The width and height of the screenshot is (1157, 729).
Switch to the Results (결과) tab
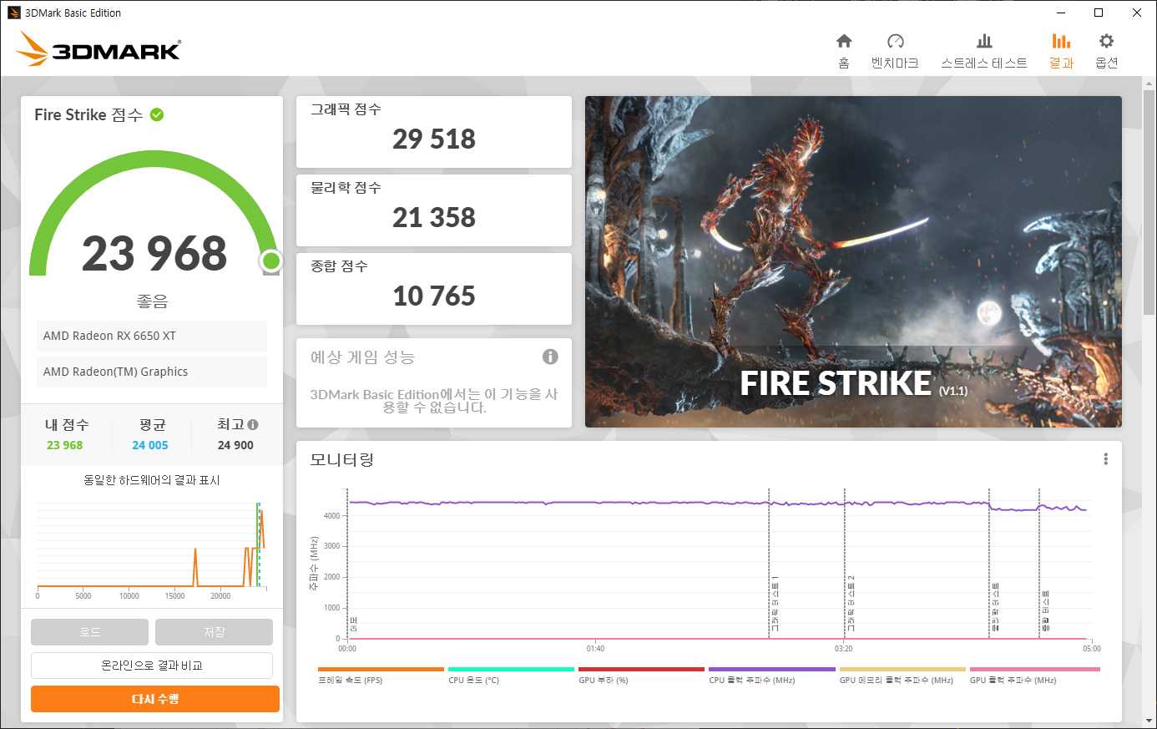(1061, 51)
